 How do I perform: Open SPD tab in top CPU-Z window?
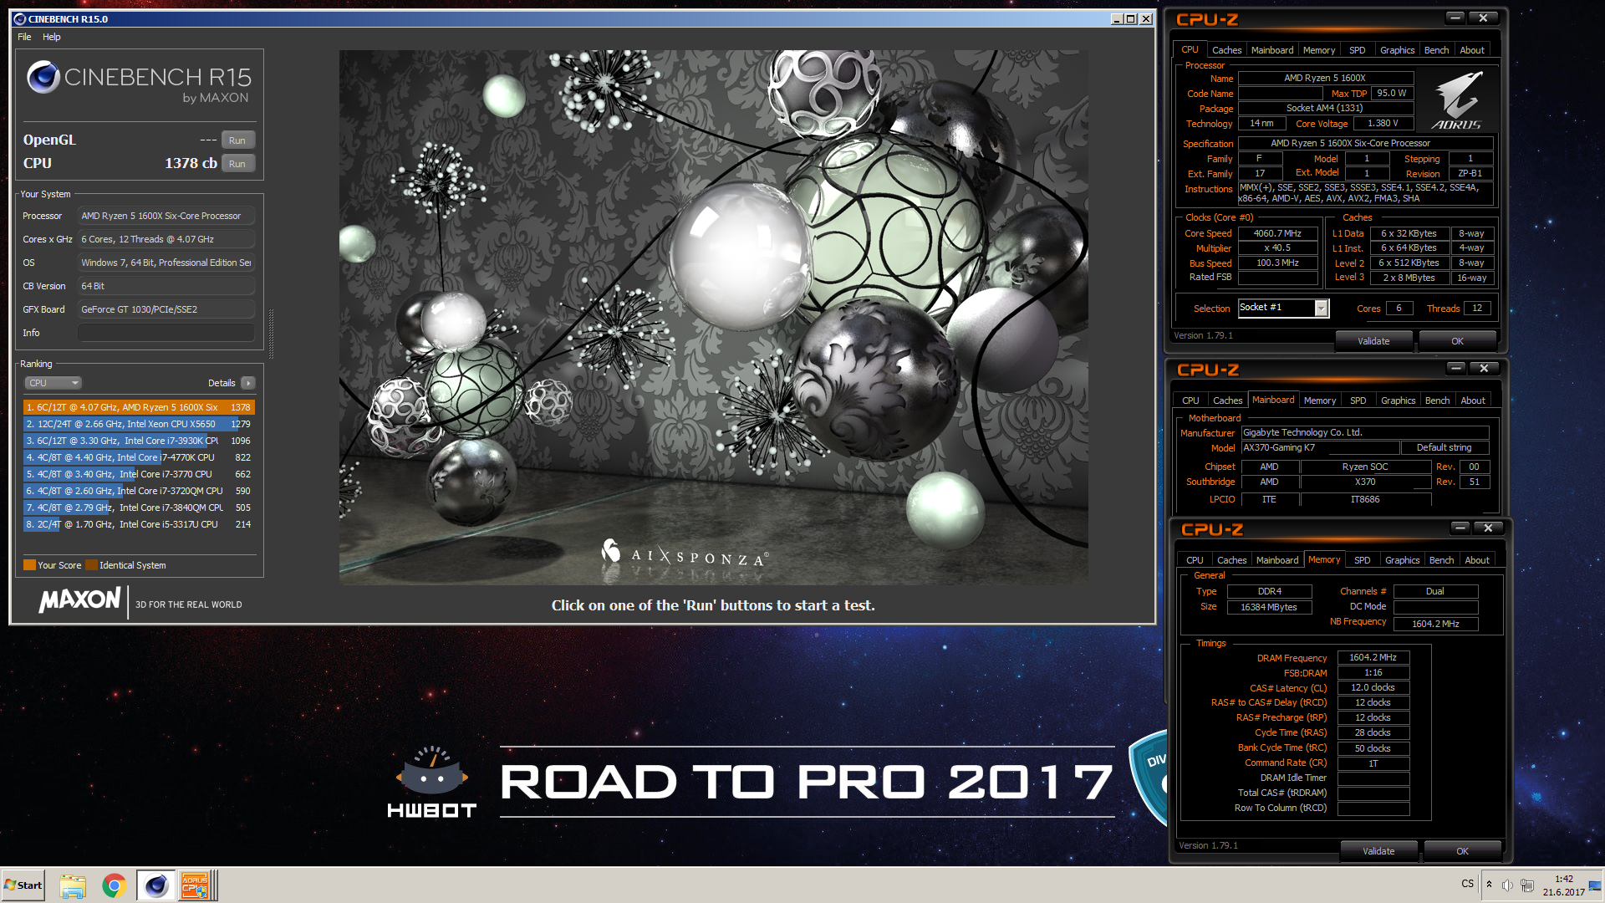pos(1358,50)
